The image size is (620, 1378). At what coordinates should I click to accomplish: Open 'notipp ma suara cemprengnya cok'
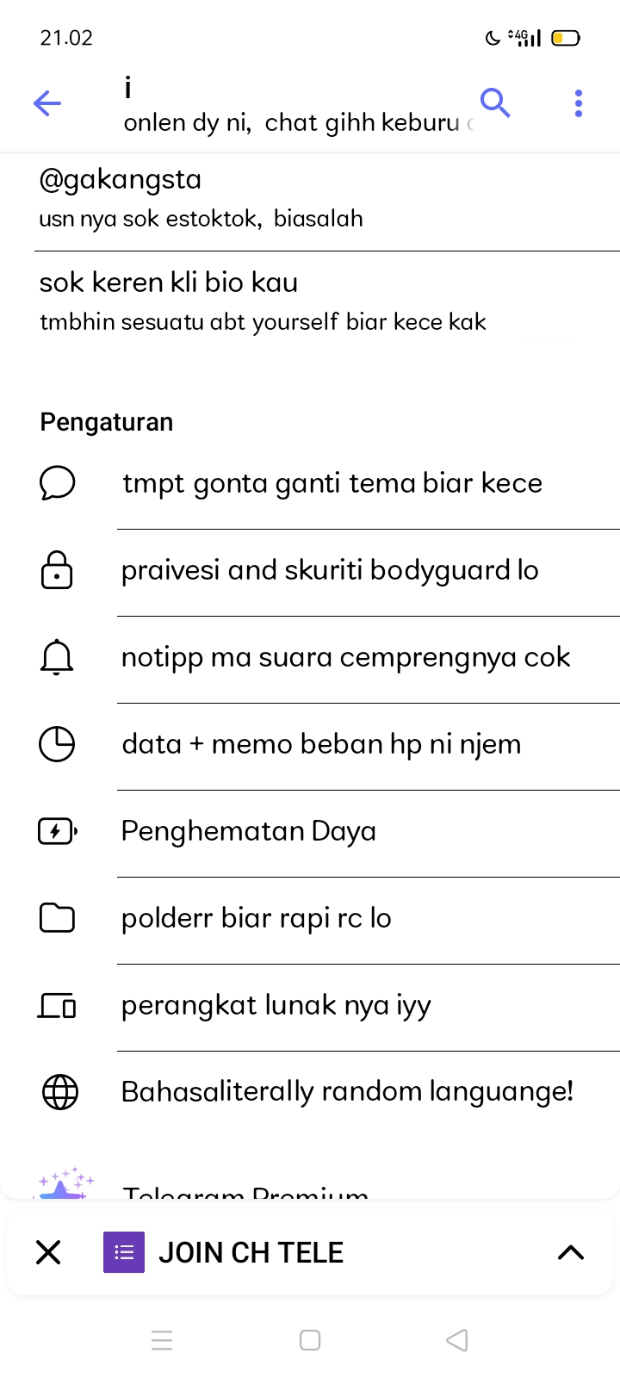(345, 657)
